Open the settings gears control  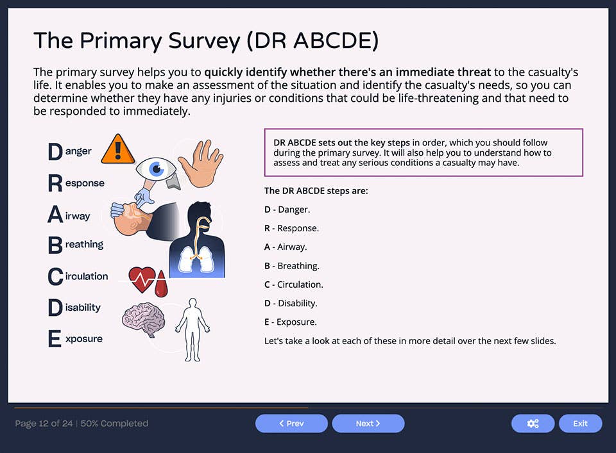tap(533, 424)
